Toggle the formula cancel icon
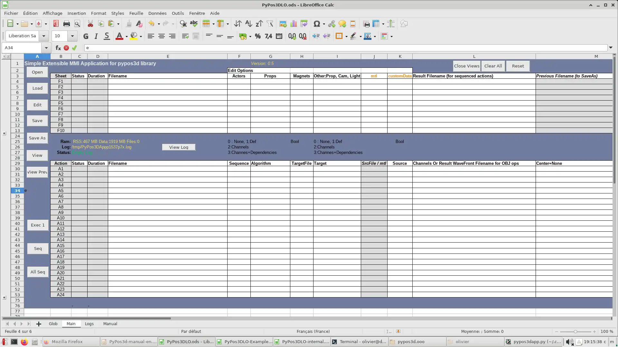Screen dimensions: 618x347 tap(66, 48)
